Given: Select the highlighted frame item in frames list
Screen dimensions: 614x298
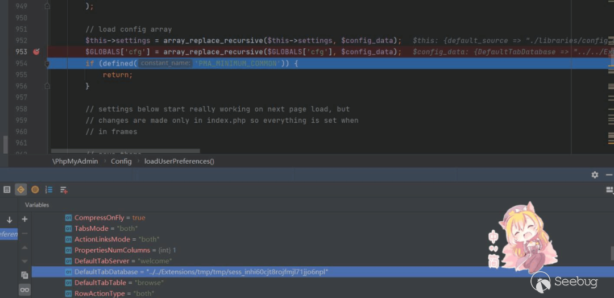Looking at the screenshot, I should 9,234.
